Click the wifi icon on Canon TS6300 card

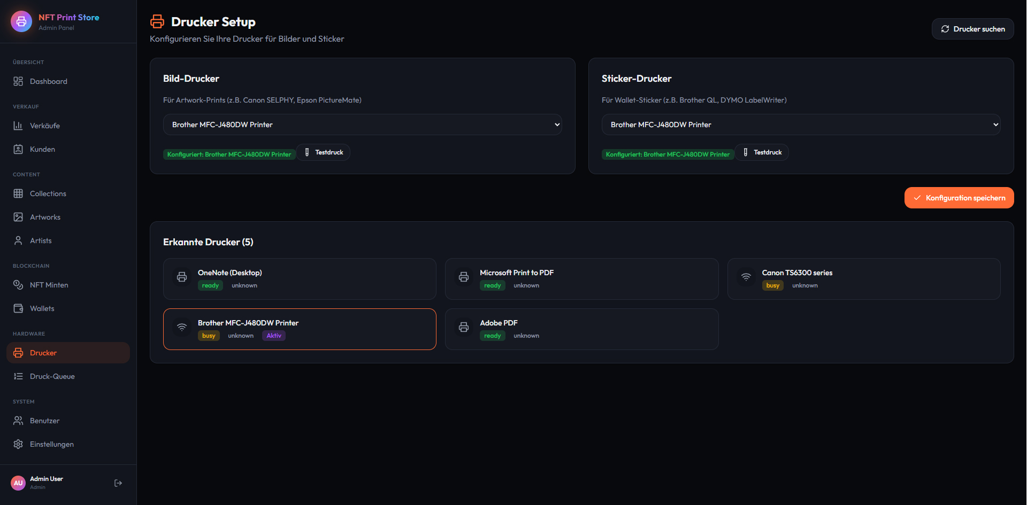[x=746, y=277]
